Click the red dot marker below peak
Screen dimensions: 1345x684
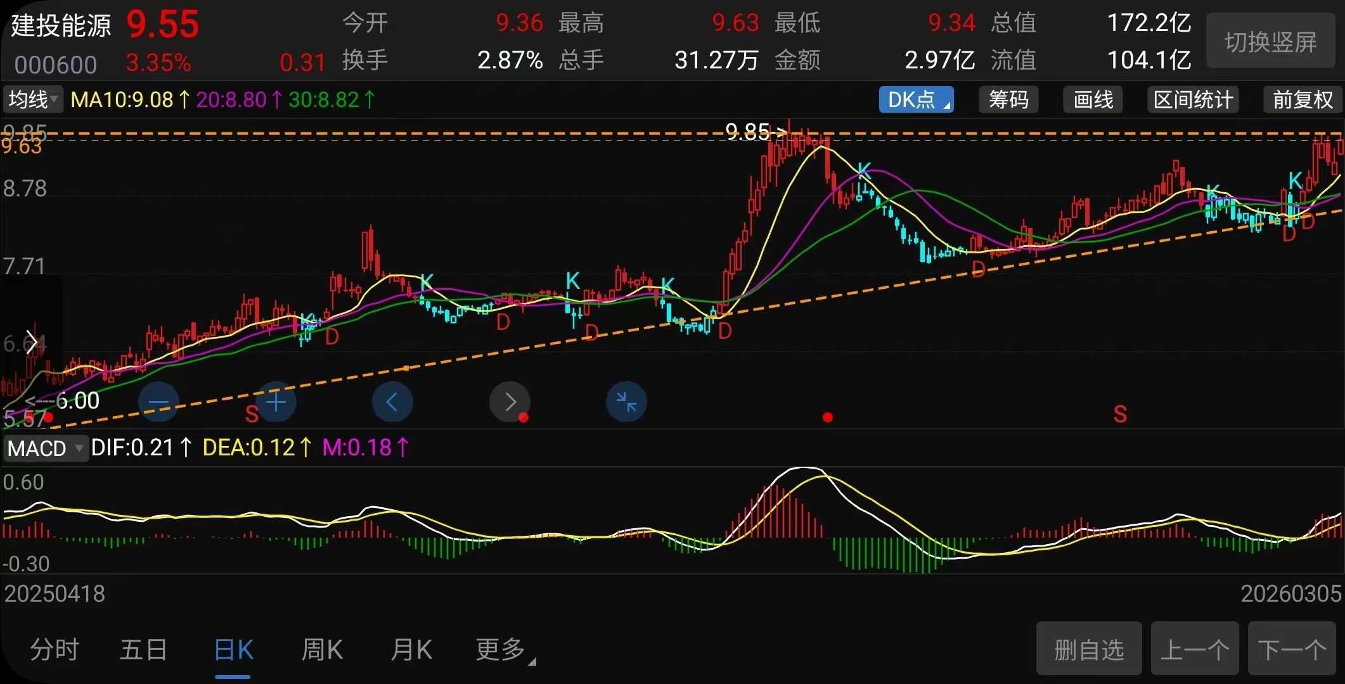click(827, 417)
